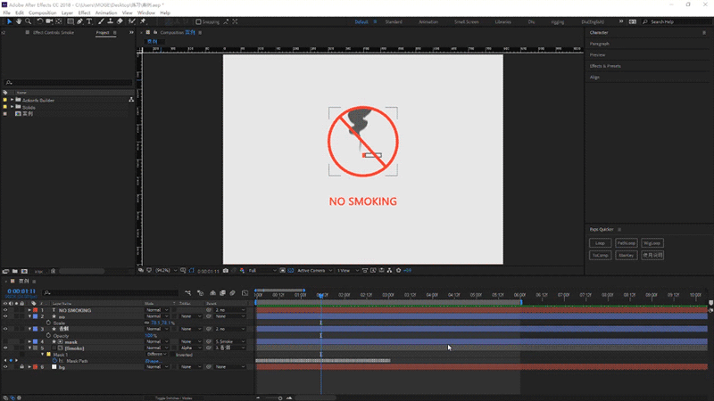Click the motion blur enable icon in timeline

[233, 293]
